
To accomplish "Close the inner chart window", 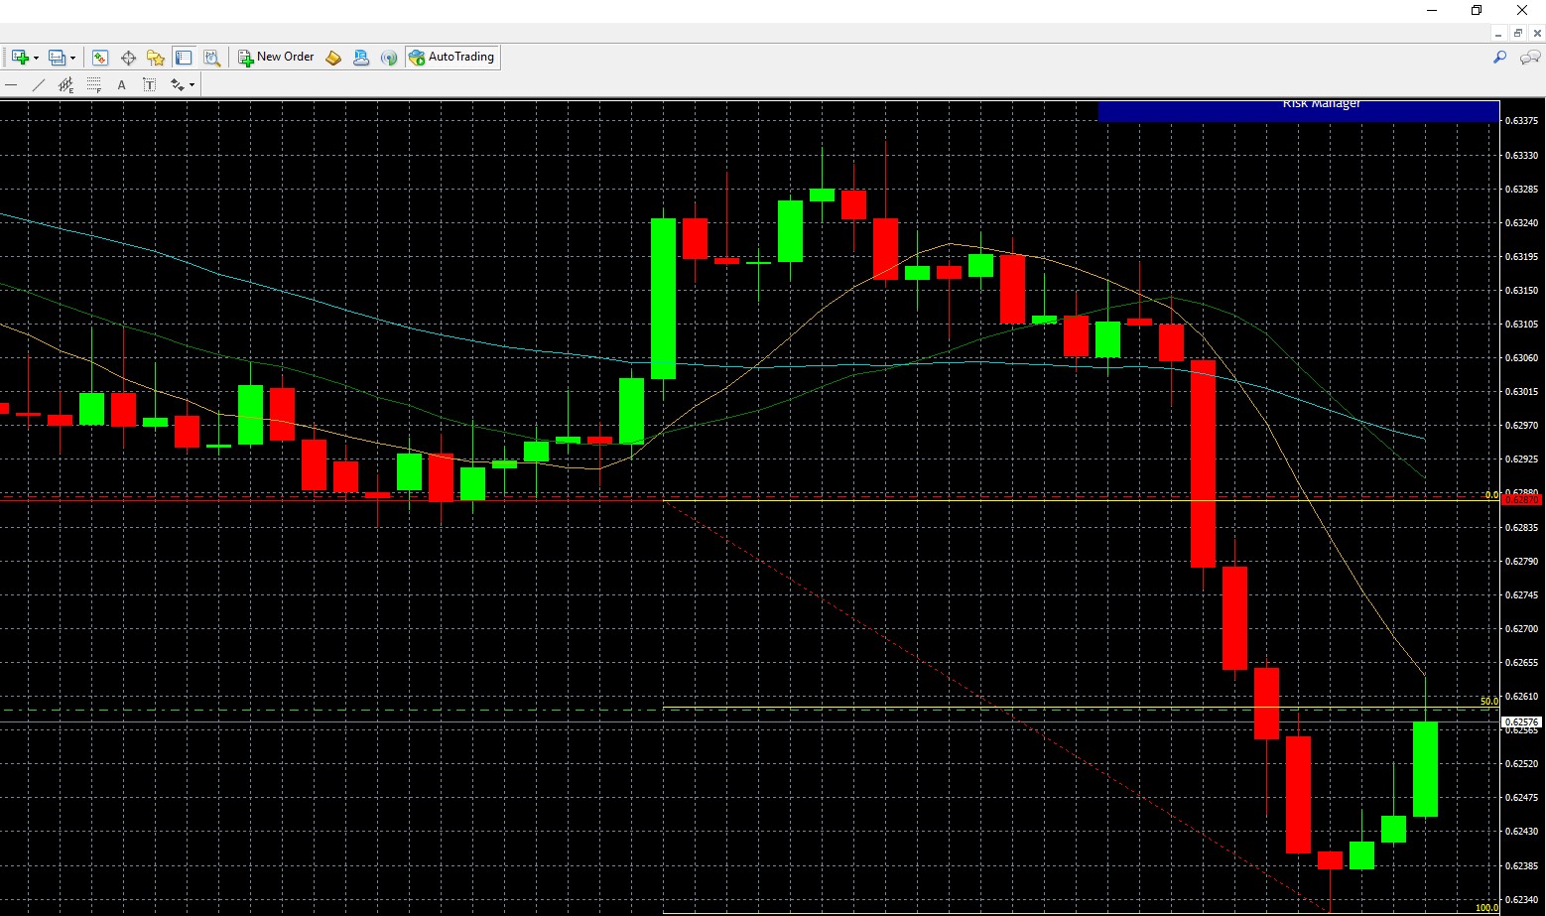I will (1536, 34).
